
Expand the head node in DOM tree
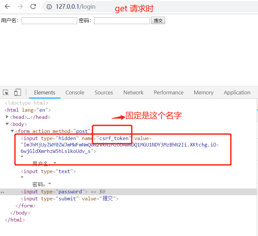click(7, 117)
